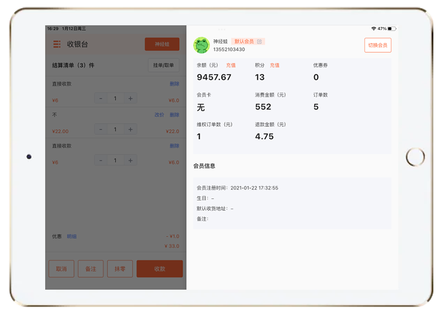Tap the battery indicator icon
This screenshot has width=443, height=315.
click(392, 28)
